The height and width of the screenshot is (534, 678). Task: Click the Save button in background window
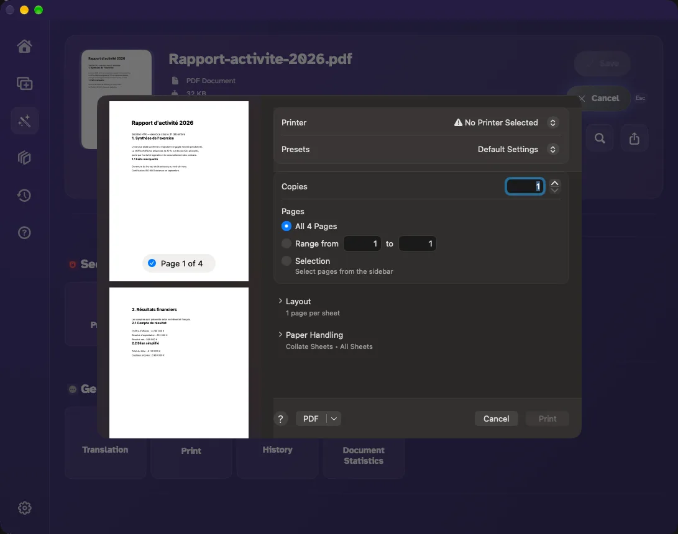[602, 63]
